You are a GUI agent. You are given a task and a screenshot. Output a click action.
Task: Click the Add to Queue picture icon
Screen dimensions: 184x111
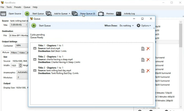49,14
